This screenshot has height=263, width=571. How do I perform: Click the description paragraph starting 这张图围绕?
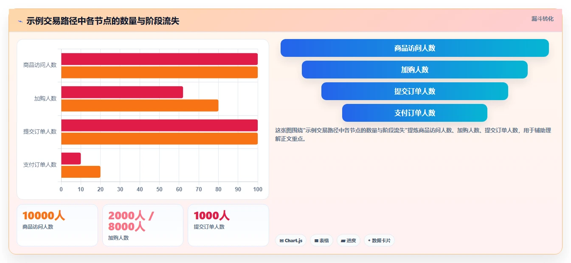click(x=413, y=134)
